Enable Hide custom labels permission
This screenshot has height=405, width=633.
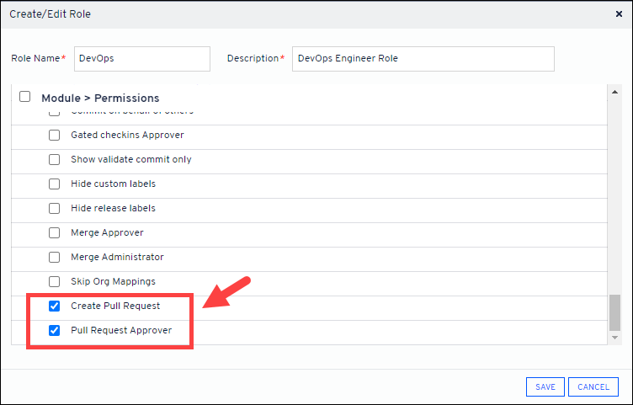tap(55, 184)
